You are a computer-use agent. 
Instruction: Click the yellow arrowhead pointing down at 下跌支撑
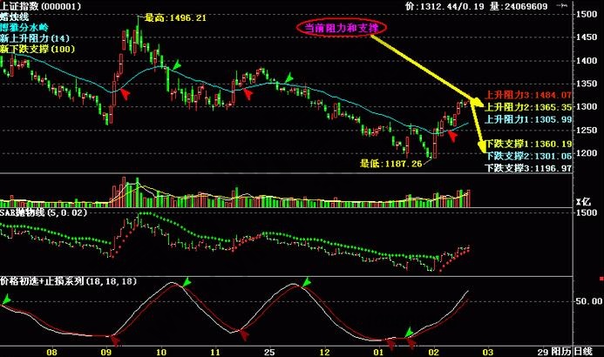click(x=482, y=149)
